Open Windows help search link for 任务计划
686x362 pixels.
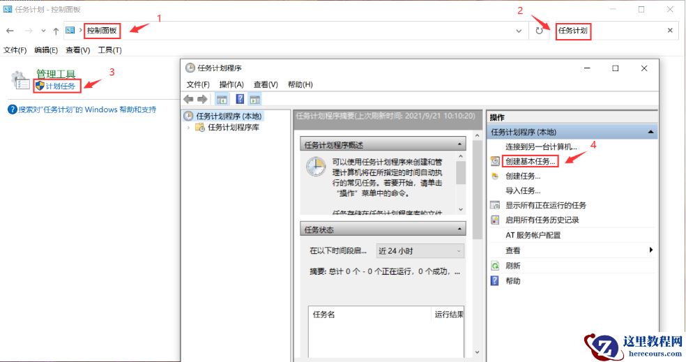click(87, 110)
